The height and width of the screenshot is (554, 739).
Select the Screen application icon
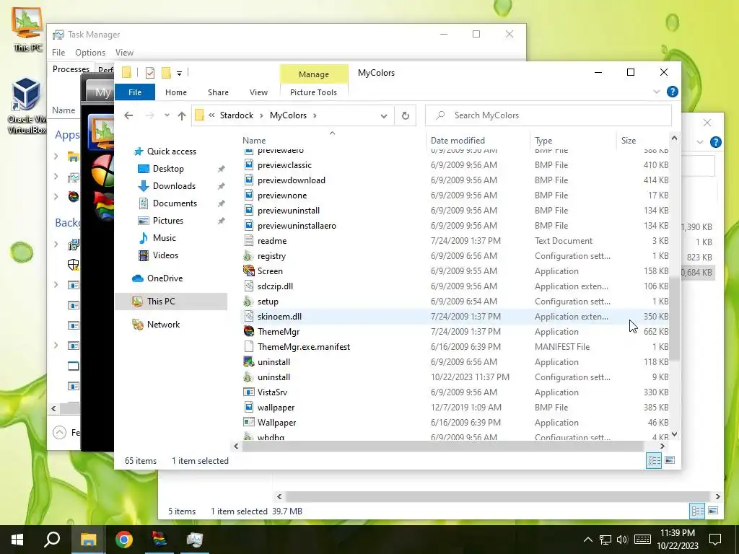pyautogui.click(x=249, y=271)
